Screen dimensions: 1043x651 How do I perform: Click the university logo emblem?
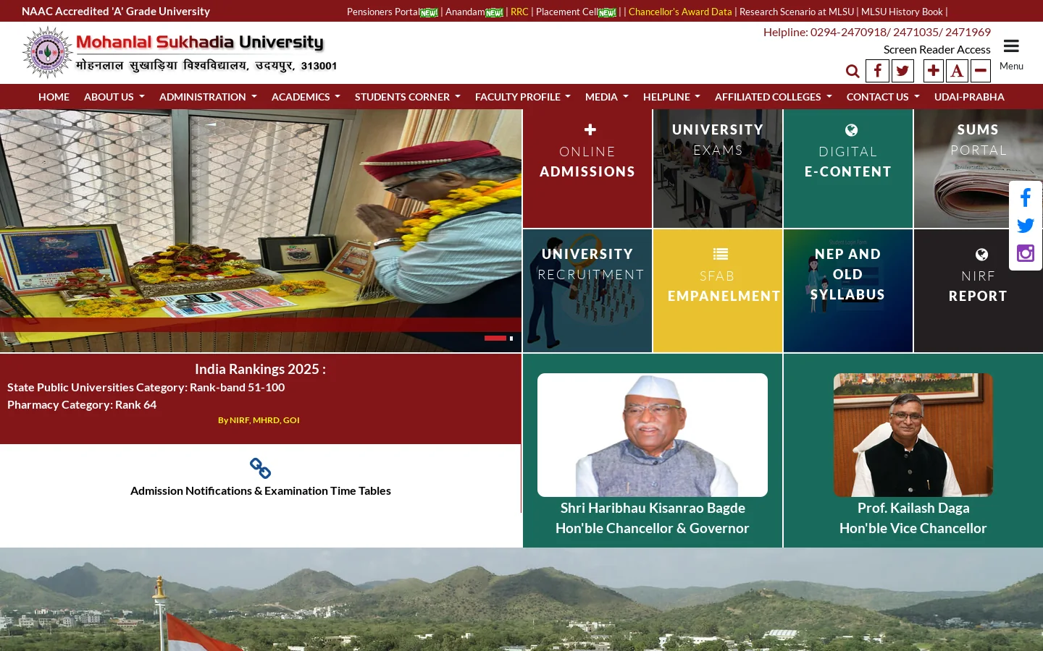(48, 52)
